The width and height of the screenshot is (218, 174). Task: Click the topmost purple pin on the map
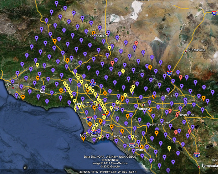coord(56,3)
